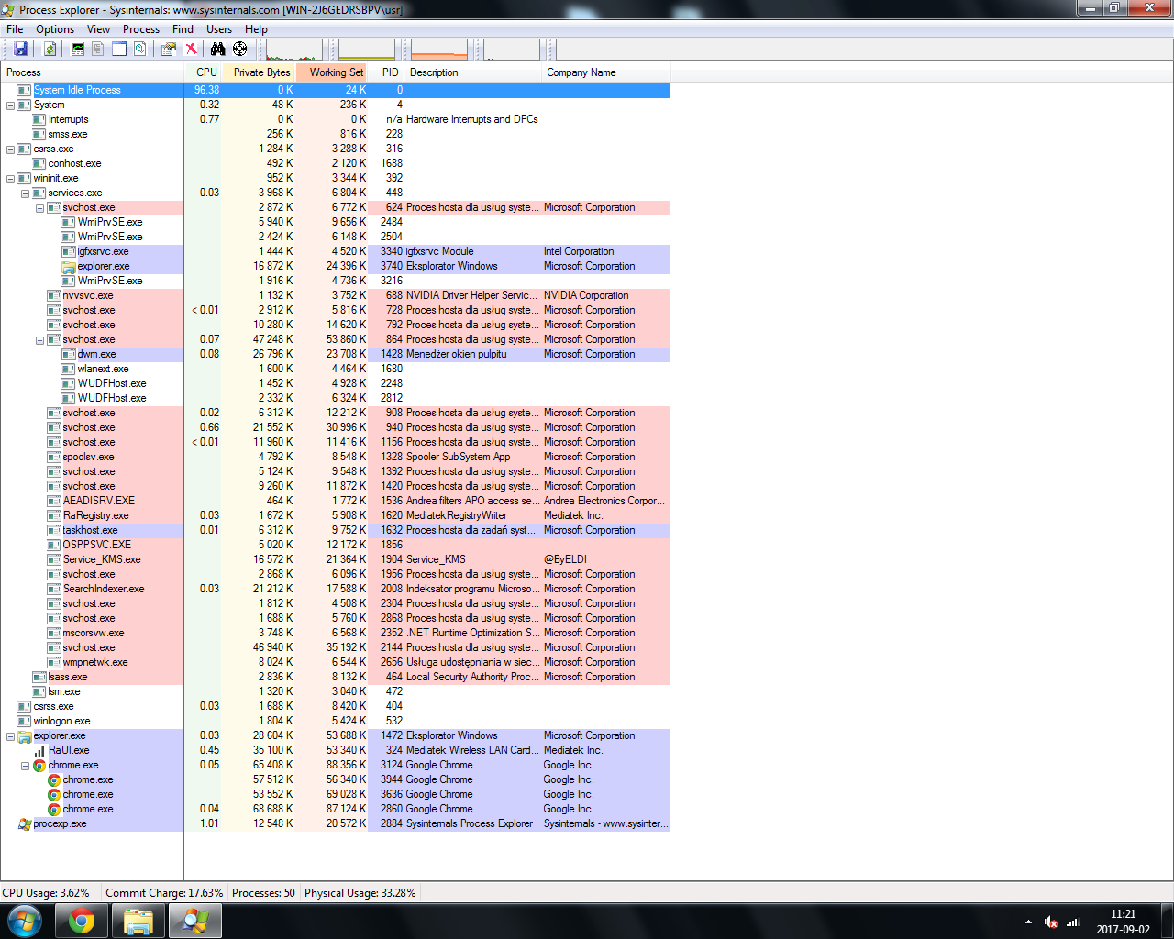This screenshot has width=1174, height=939.
Task: Click the Save toolbar icon
Action: coord(20,49)
